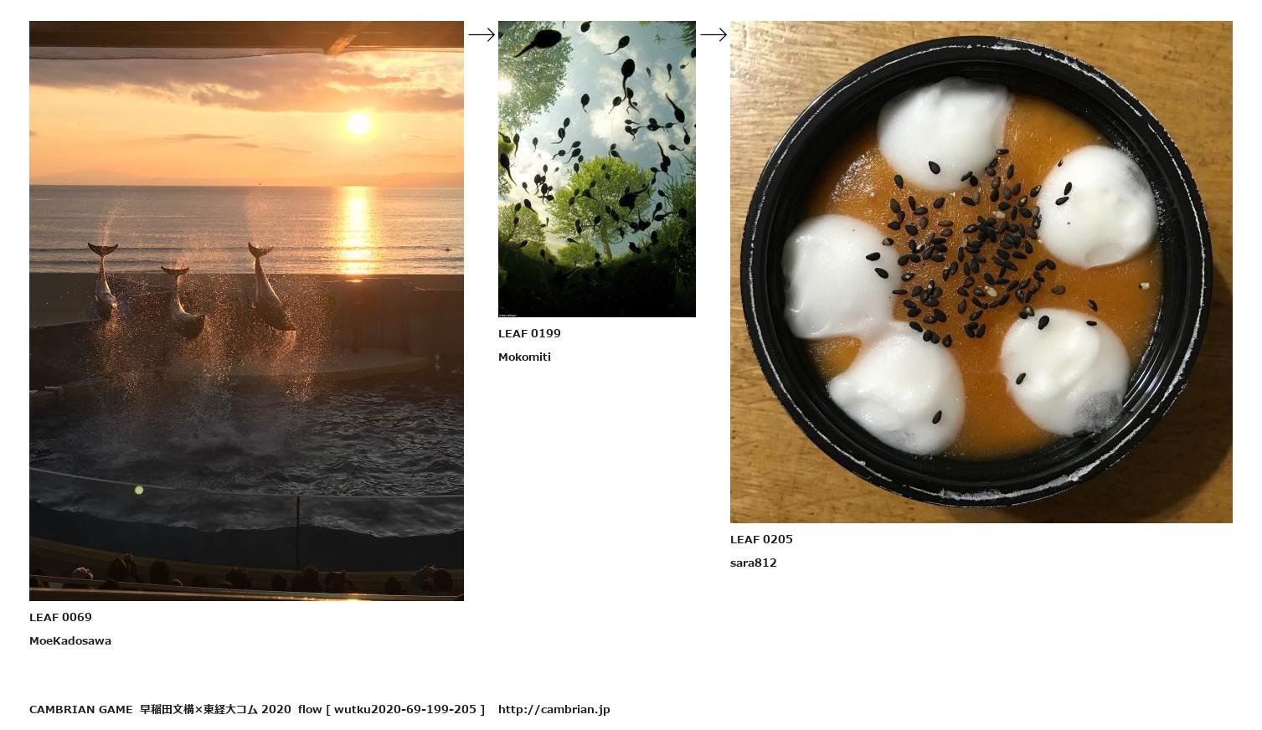Screen dimensions: 1262x730
Task: Click the rightmost jumping dolphin
Action: point(270,287)
